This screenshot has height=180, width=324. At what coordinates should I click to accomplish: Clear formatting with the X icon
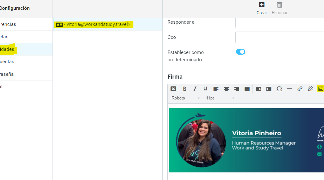[x=173, y=89]
